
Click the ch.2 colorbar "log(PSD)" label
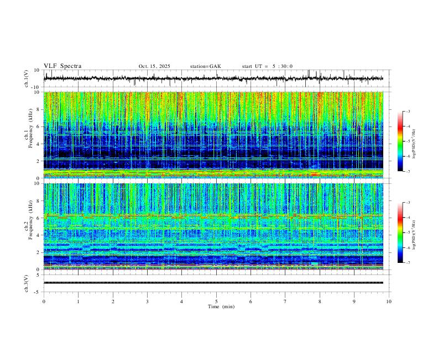414,235
